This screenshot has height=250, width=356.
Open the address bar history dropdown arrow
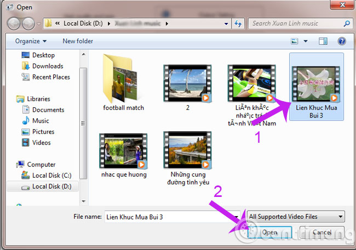(226, 24)
